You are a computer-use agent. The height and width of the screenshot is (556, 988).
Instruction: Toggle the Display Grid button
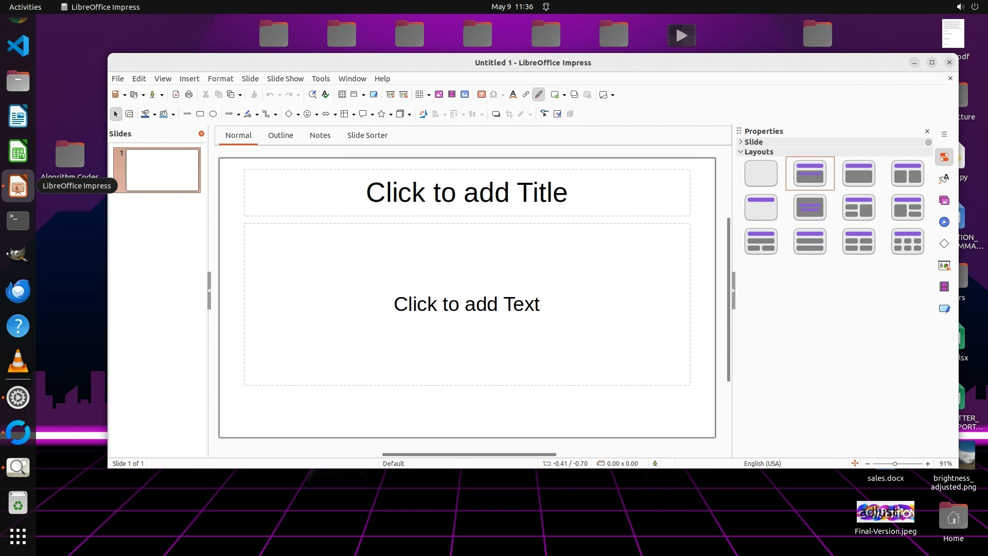[x=342, y=94]
